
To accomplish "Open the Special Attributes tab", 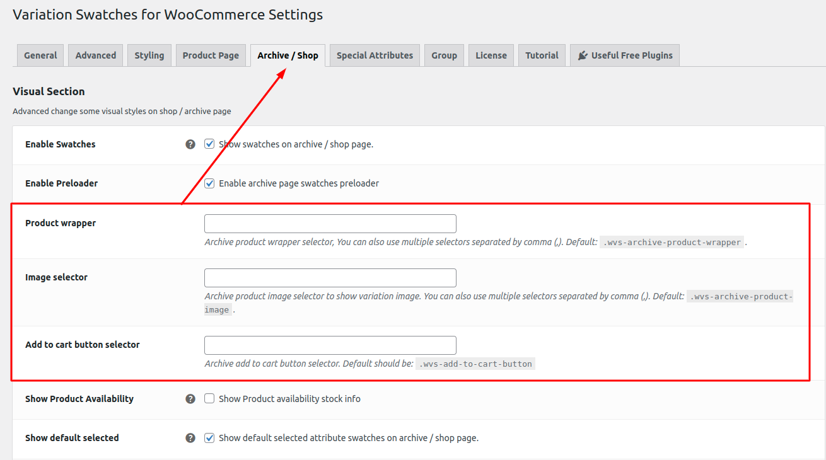I will click(x=375, y=55).
